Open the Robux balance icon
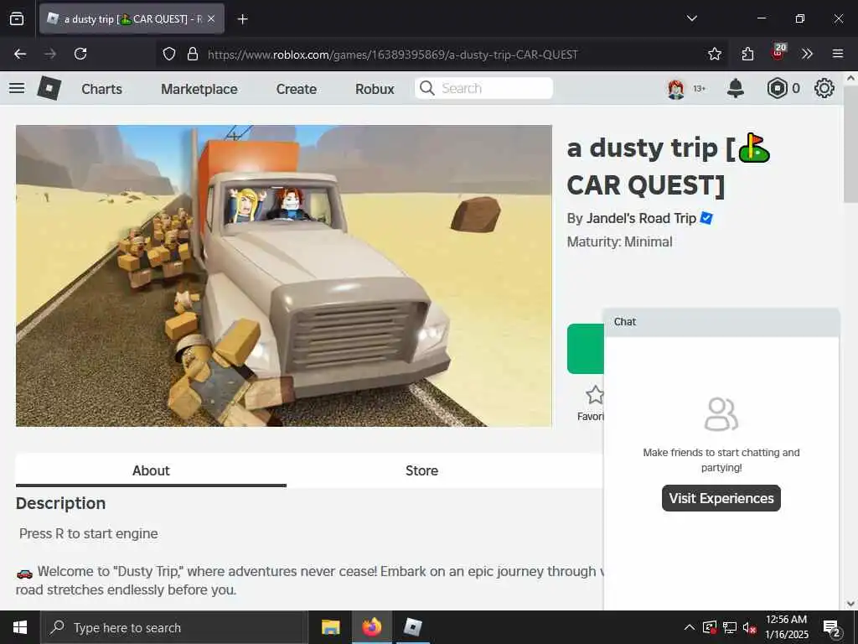Viewport: 858px width, 644px height. (x=777, y=88)
